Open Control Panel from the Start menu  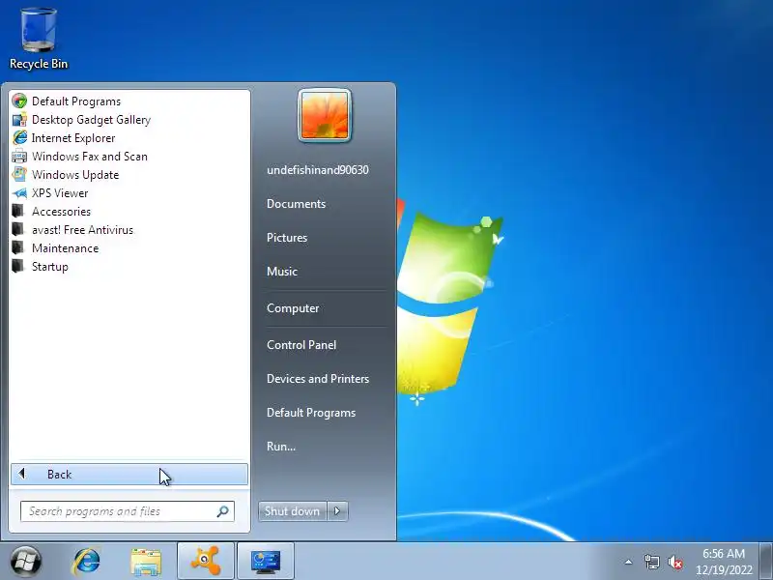point(301,345)
